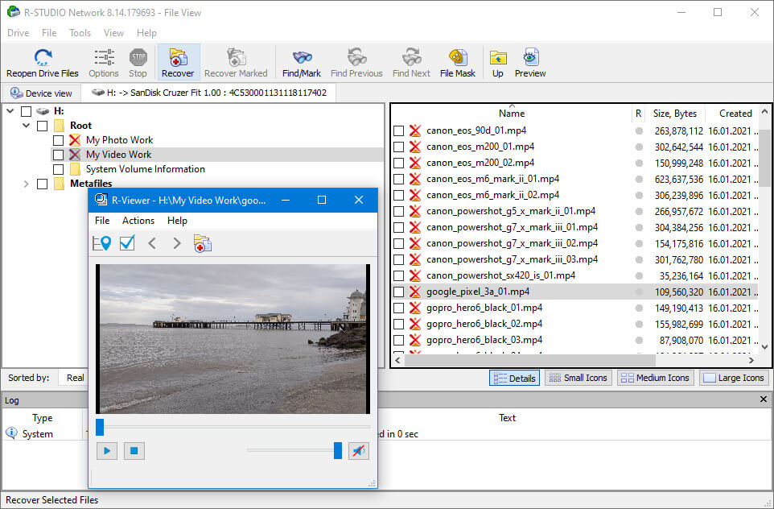
Task: Open the Tools menu in menu bar
Action: click(x=80, y=33)
